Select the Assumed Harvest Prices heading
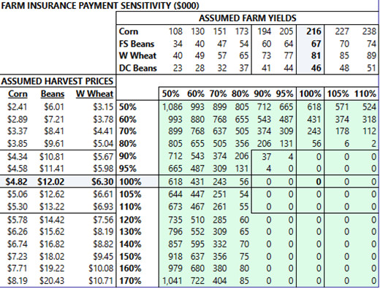 coord(57,81)
